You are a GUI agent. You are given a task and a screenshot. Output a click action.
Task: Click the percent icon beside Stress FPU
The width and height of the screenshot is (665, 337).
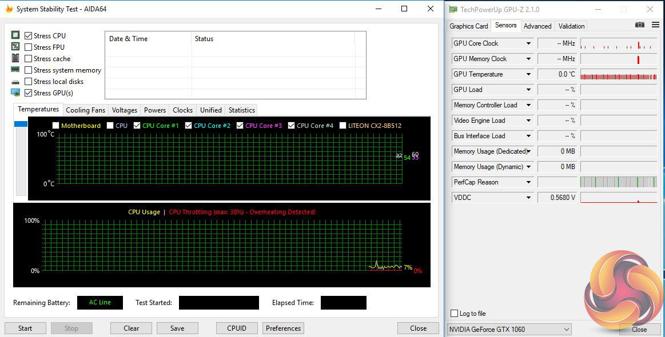[15, 47]
